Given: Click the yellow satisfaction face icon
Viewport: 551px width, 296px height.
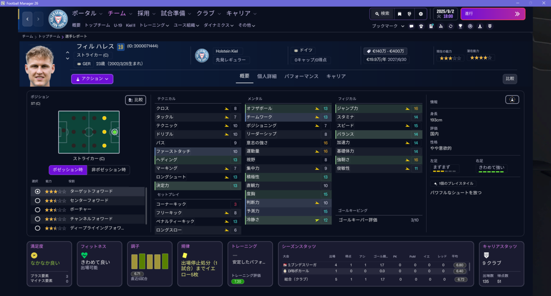Looking at the screenshot, I should click(x=34, y=255).
